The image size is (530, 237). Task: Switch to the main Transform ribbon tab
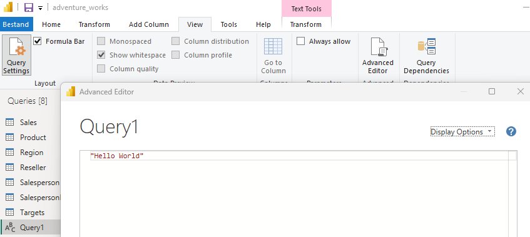[x=94, y=24]
